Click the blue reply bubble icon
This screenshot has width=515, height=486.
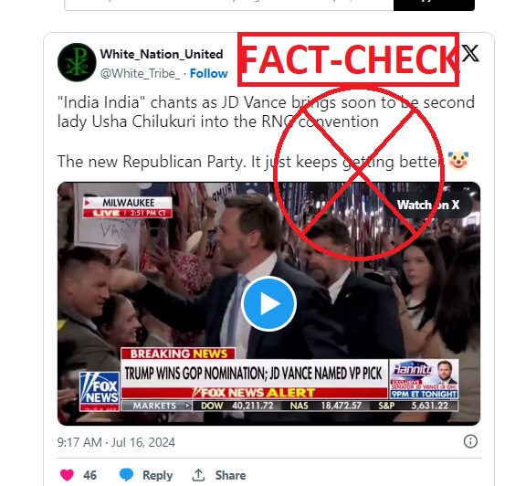(x=126, y=475)
